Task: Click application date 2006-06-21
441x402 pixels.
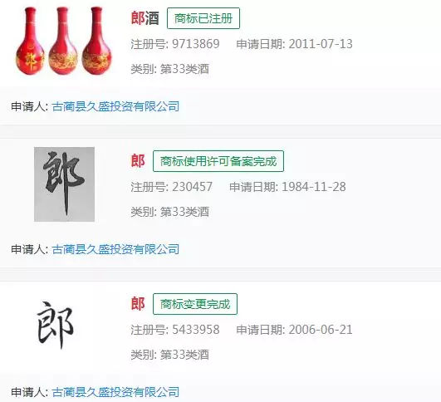Action: (321, 330)
